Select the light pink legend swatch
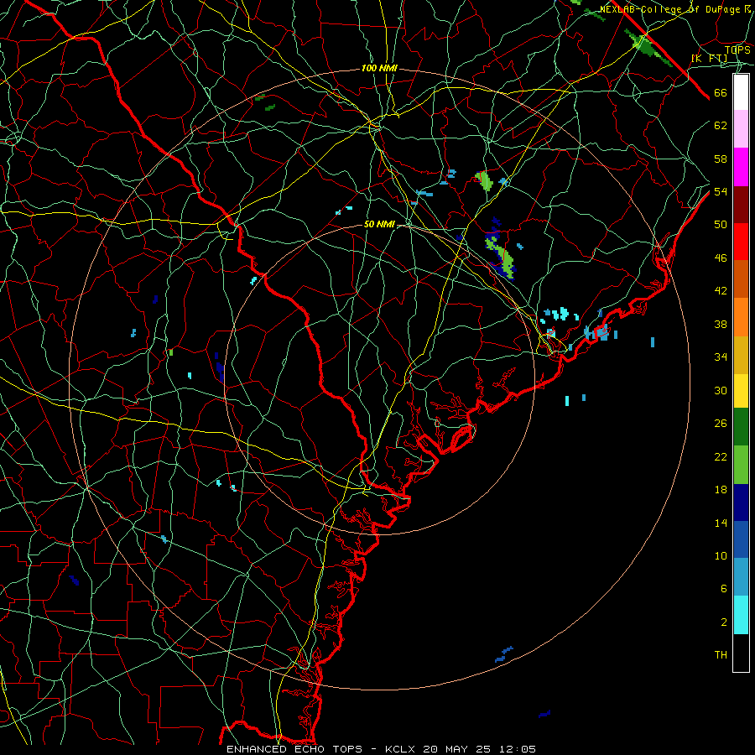The height and width of the screenshot is (755, 755). [741, 129]
